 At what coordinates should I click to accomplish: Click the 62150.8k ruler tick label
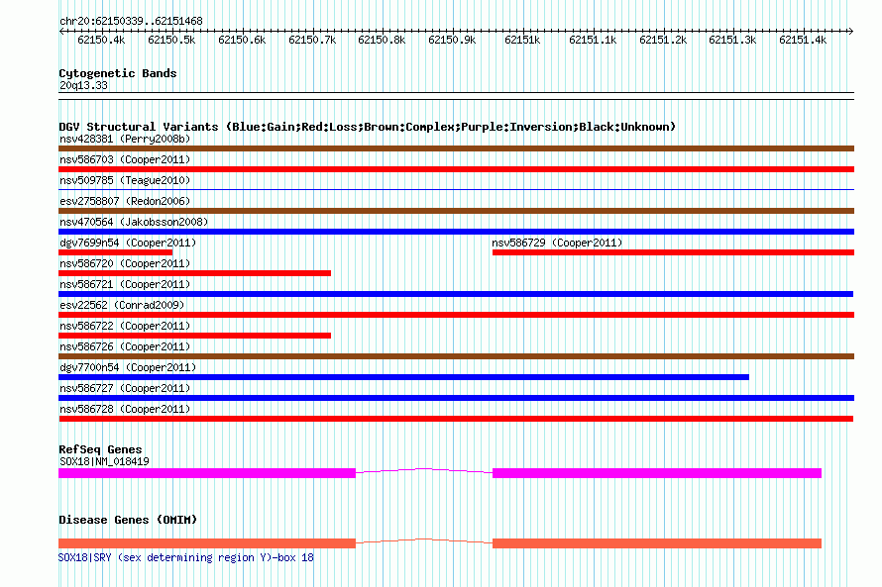tap(382, 40)
